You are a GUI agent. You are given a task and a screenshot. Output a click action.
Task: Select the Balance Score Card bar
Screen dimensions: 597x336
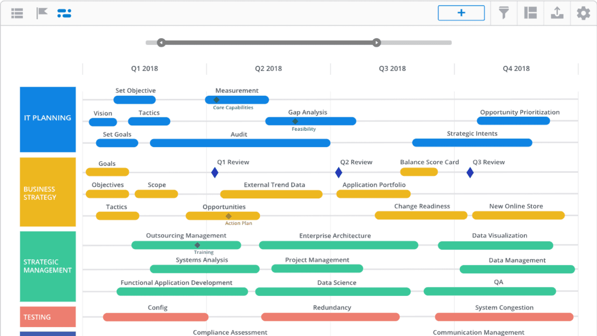click(419, 172)
